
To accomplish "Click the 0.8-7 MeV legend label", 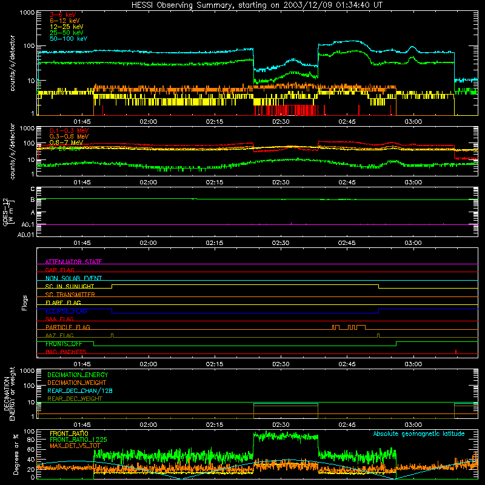I will [66, 142].
